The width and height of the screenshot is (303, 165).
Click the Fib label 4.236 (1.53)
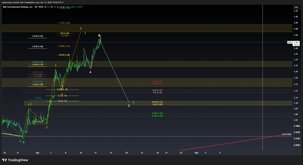click(37, 36)
